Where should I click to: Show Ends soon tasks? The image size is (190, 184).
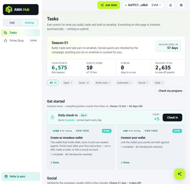pyautogui.click(x=103, y=83)
